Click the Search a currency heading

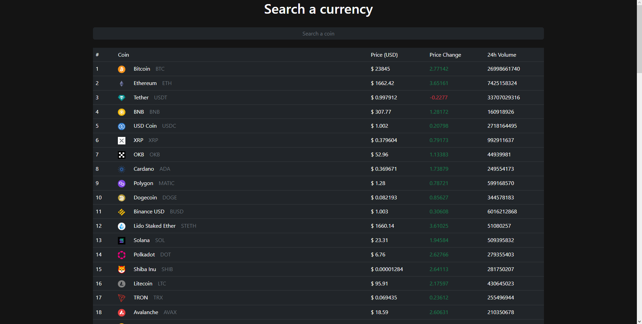click(x=318, y=9)
